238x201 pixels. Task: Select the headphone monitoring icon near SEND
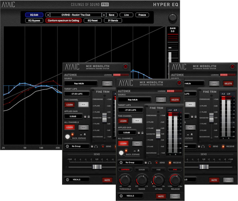coord(150,163)
